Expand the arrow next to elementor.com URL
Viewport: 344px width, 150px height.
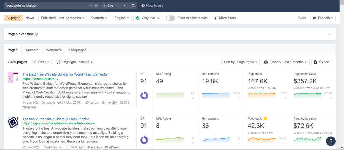(x=57, y=79)
